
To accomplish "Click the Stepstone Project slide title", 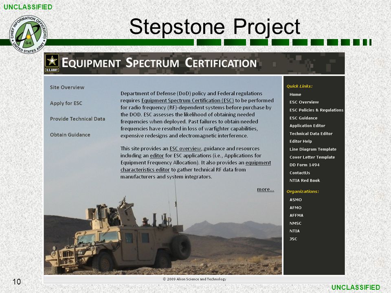I will point(215,27).
